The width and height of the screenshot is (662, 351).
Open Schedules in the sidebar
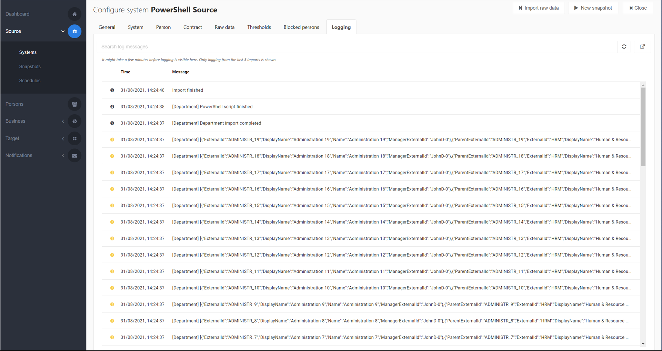click(30, 81)
